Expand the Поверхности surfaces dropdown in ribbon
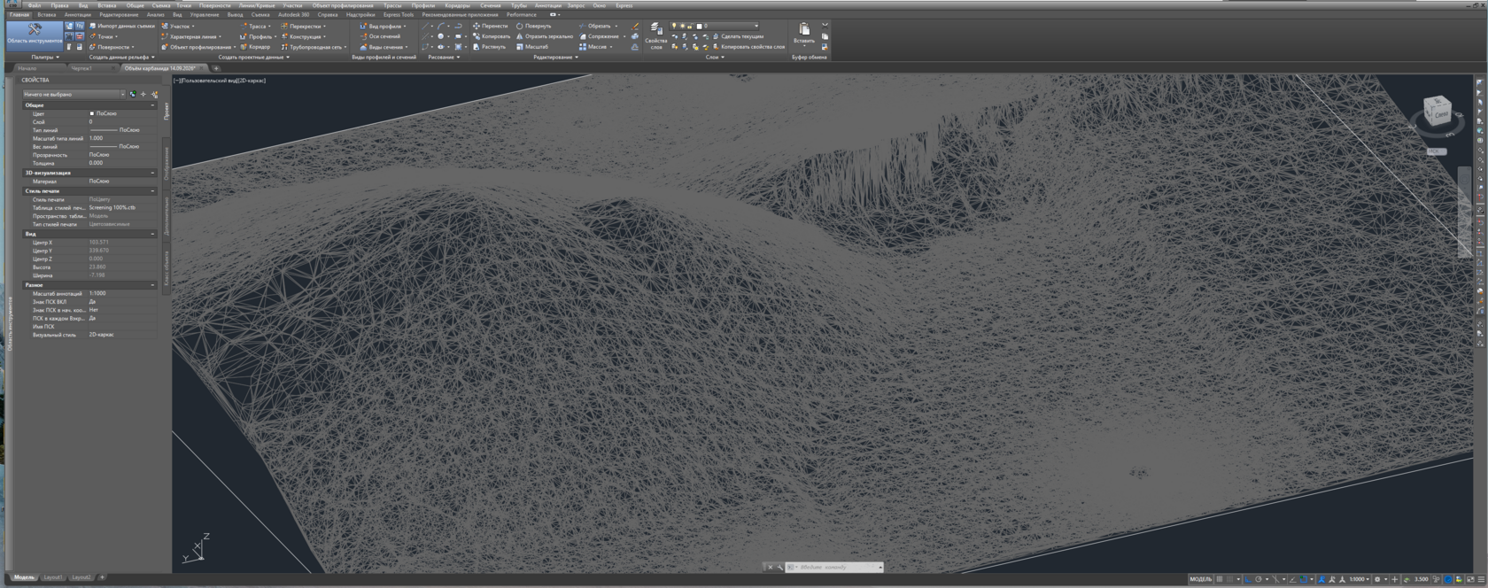Image resolution: width=1488 pixels, height=588 pixels. [x=115, y=47]
